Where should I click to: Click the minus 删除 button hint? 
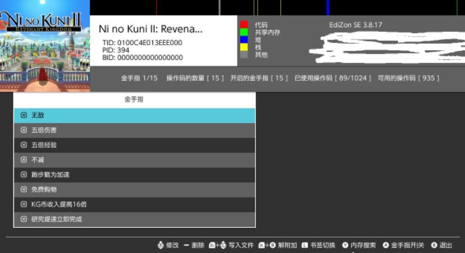pos(194,246)
